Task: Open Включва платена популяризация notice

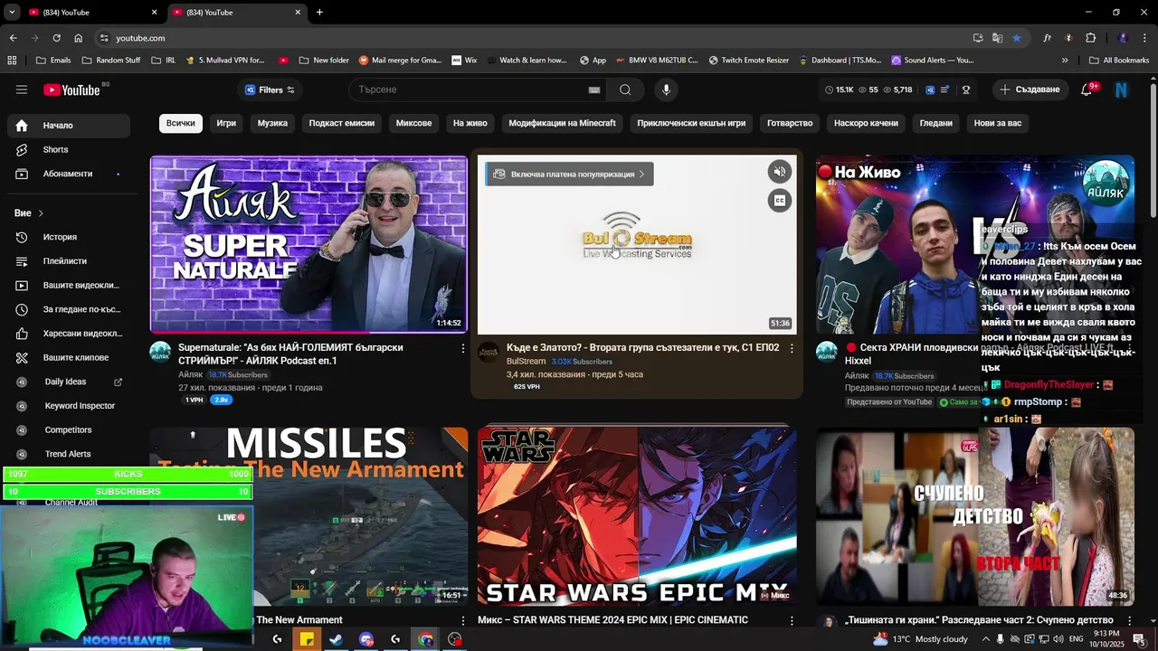Action: click(570, 174)
